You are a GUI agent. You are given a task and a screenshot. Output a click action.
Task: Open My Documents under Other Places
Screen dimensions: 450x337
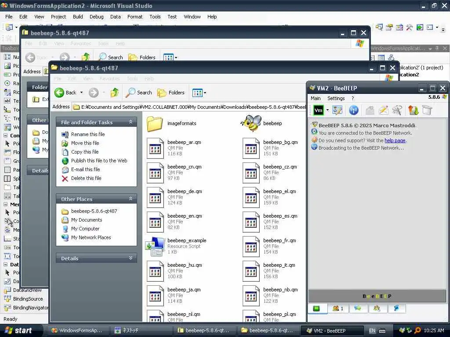(x=87, y=220)
